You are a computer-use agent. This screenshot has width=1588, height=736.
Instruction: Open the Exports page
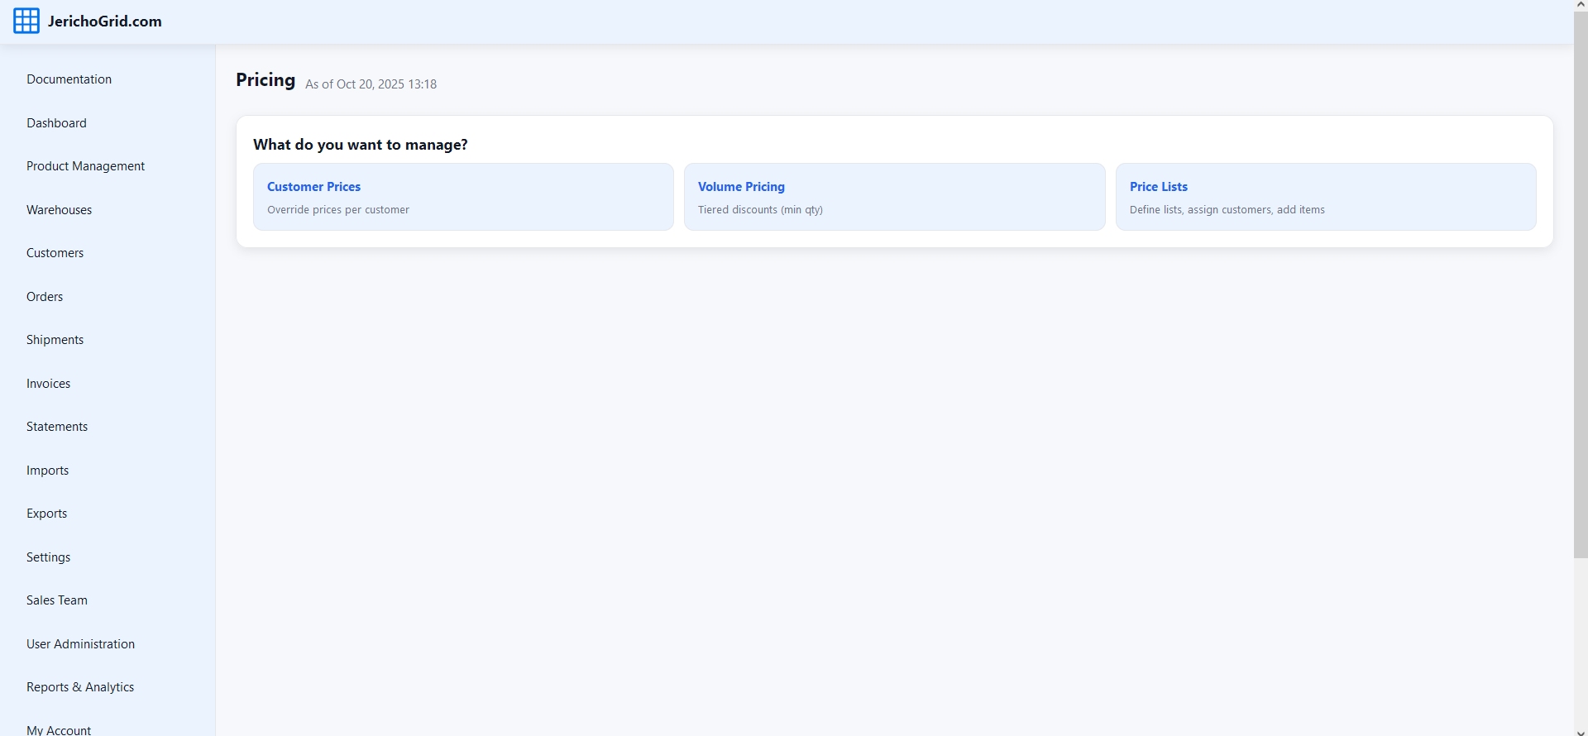(x=46, y=514)
